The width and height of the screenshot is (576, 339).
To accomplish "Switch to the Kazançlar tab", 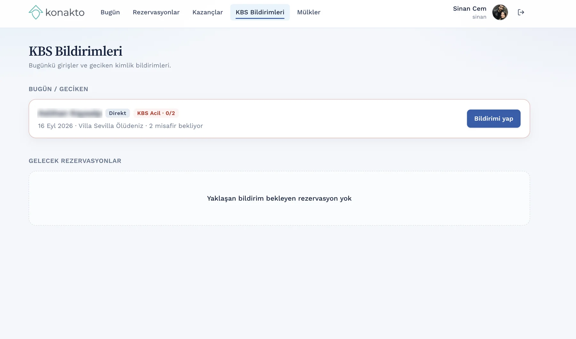I will point(207,12).
